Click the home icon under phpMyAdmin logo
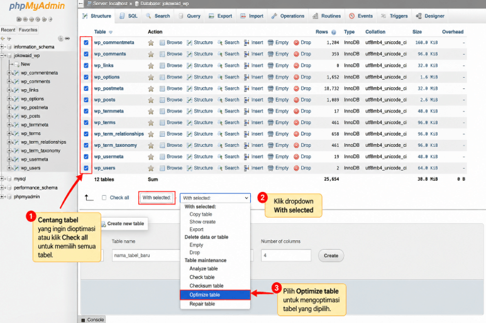Image resolution: width=486 pixels, height=323 pixels. [x=19, y=19]
